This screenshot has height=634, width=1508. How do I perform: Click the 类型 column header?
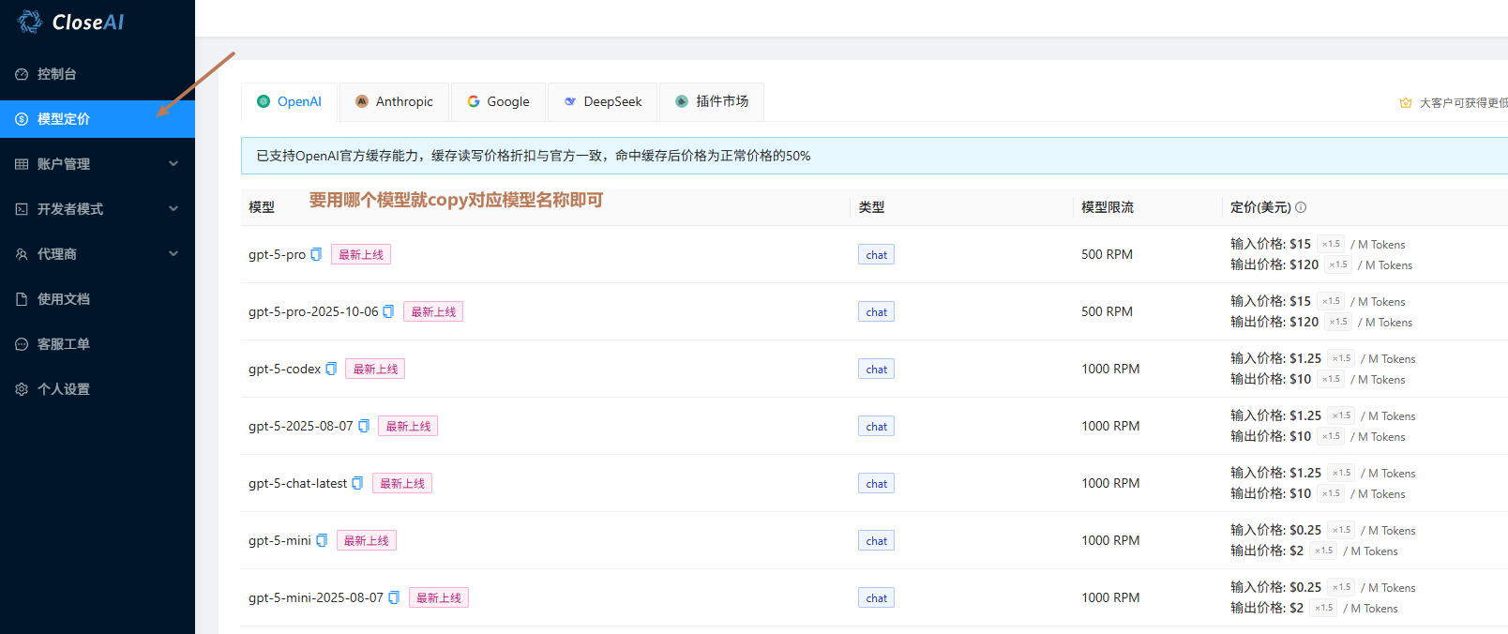(x=871, y=207)
